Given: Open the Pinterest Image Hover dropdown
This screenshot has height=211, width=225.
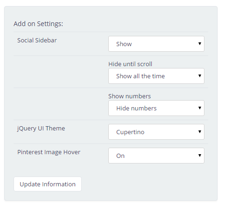Looking at the screenshot, I should 156,156.
